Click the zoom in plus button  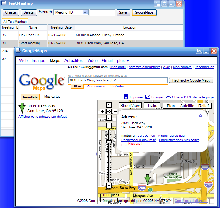point(109,126)
